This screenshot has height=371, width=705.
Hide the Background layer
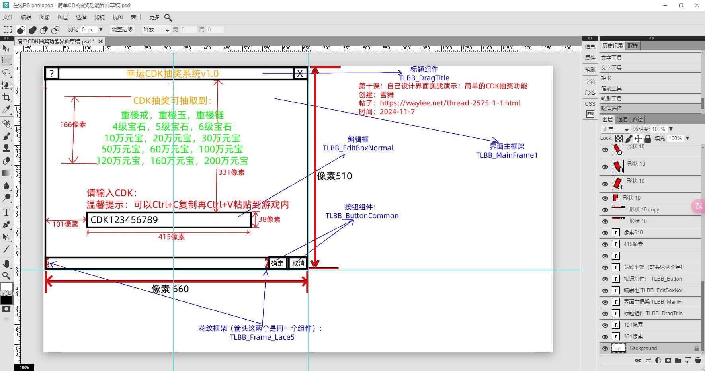605,348
